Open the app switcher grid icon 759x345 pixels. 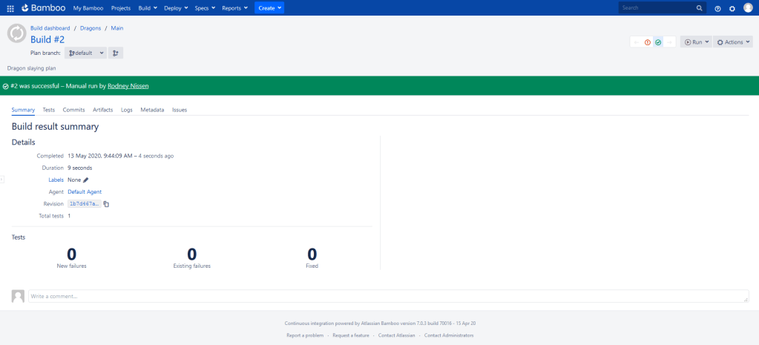click(10, 8)
